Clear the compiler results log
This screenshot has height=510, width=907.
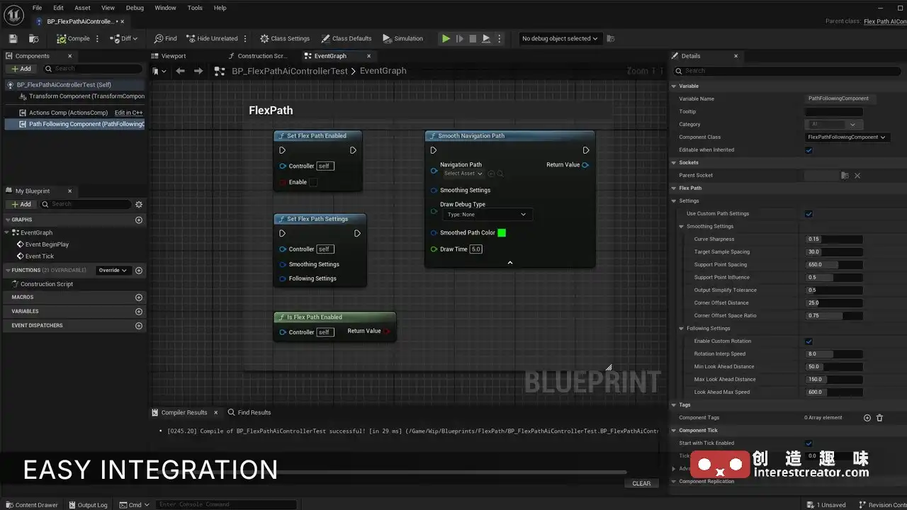(641, 484)
